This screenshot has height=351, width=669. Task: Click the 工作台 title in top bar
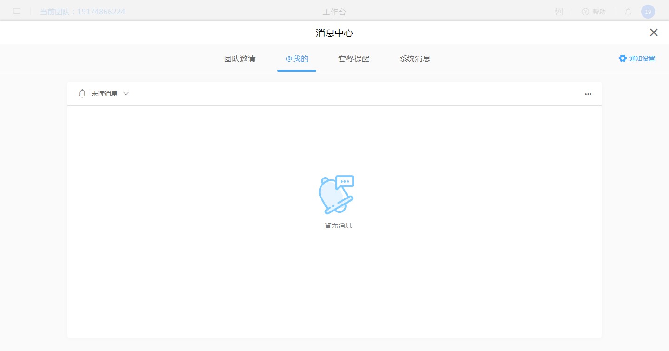334,12
